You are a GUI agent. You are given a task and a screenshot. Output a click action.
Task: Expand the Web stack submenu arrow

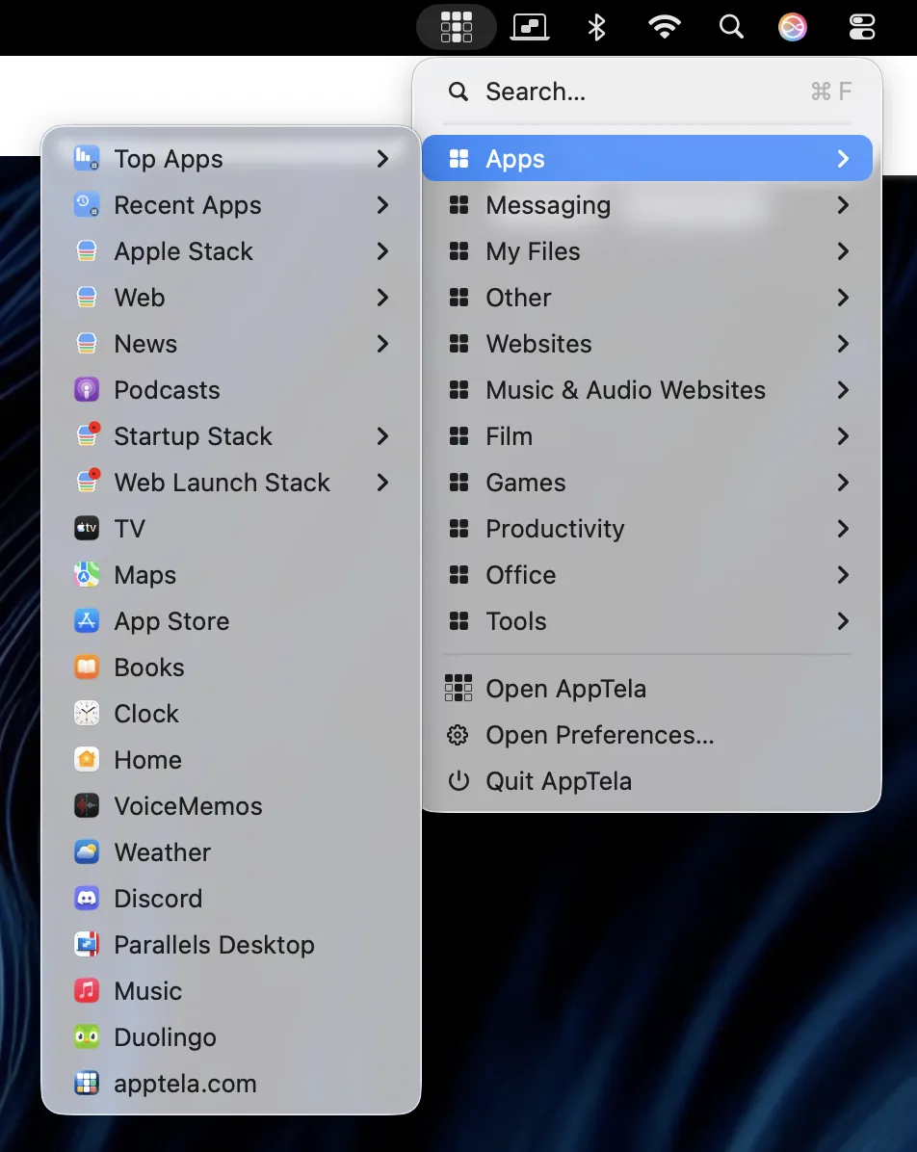click(x=382, y=298)
